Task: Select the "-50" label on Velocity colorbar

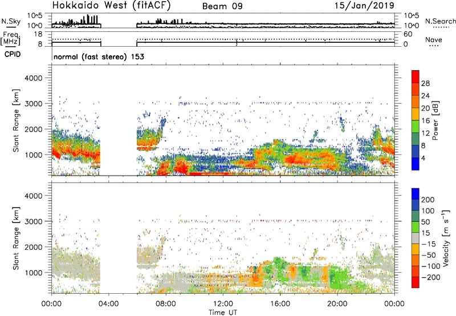Action: click(x=429, y=255)
